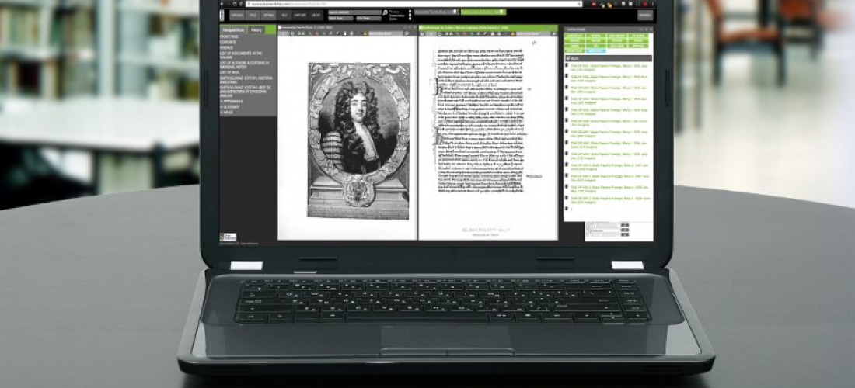The height and width of the screenshot is (388, 855).
Task: Click the blue button in green button grid
Action: coord(596,50)
